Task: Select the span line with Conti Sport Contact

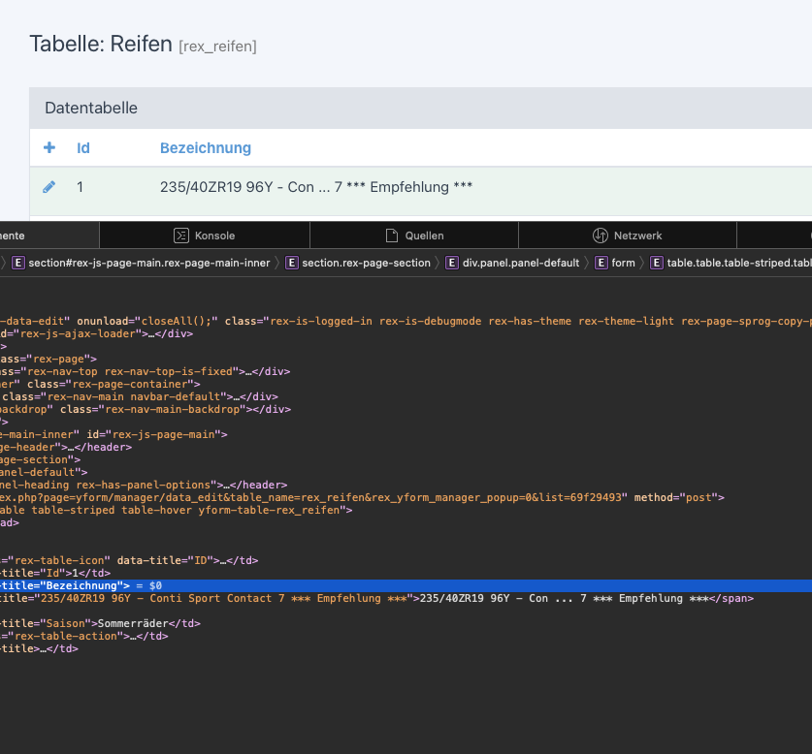Action: 377,598
